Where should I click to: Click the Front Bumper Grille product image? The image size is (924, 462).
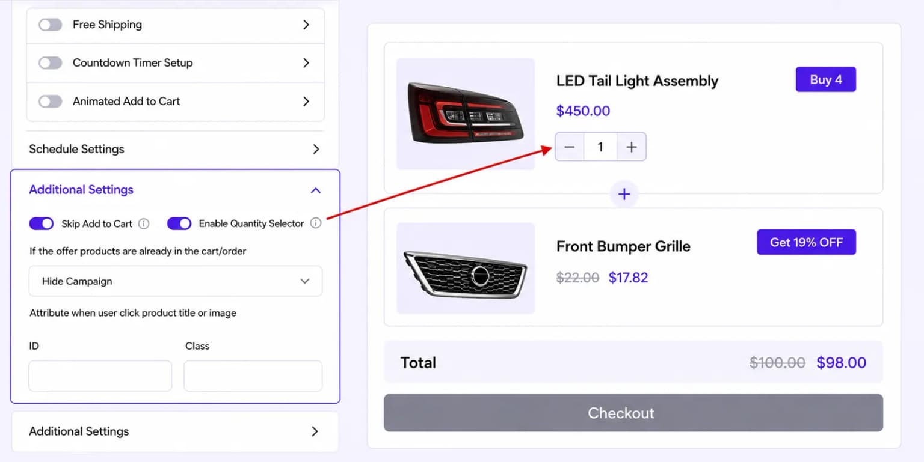(466, 269)
